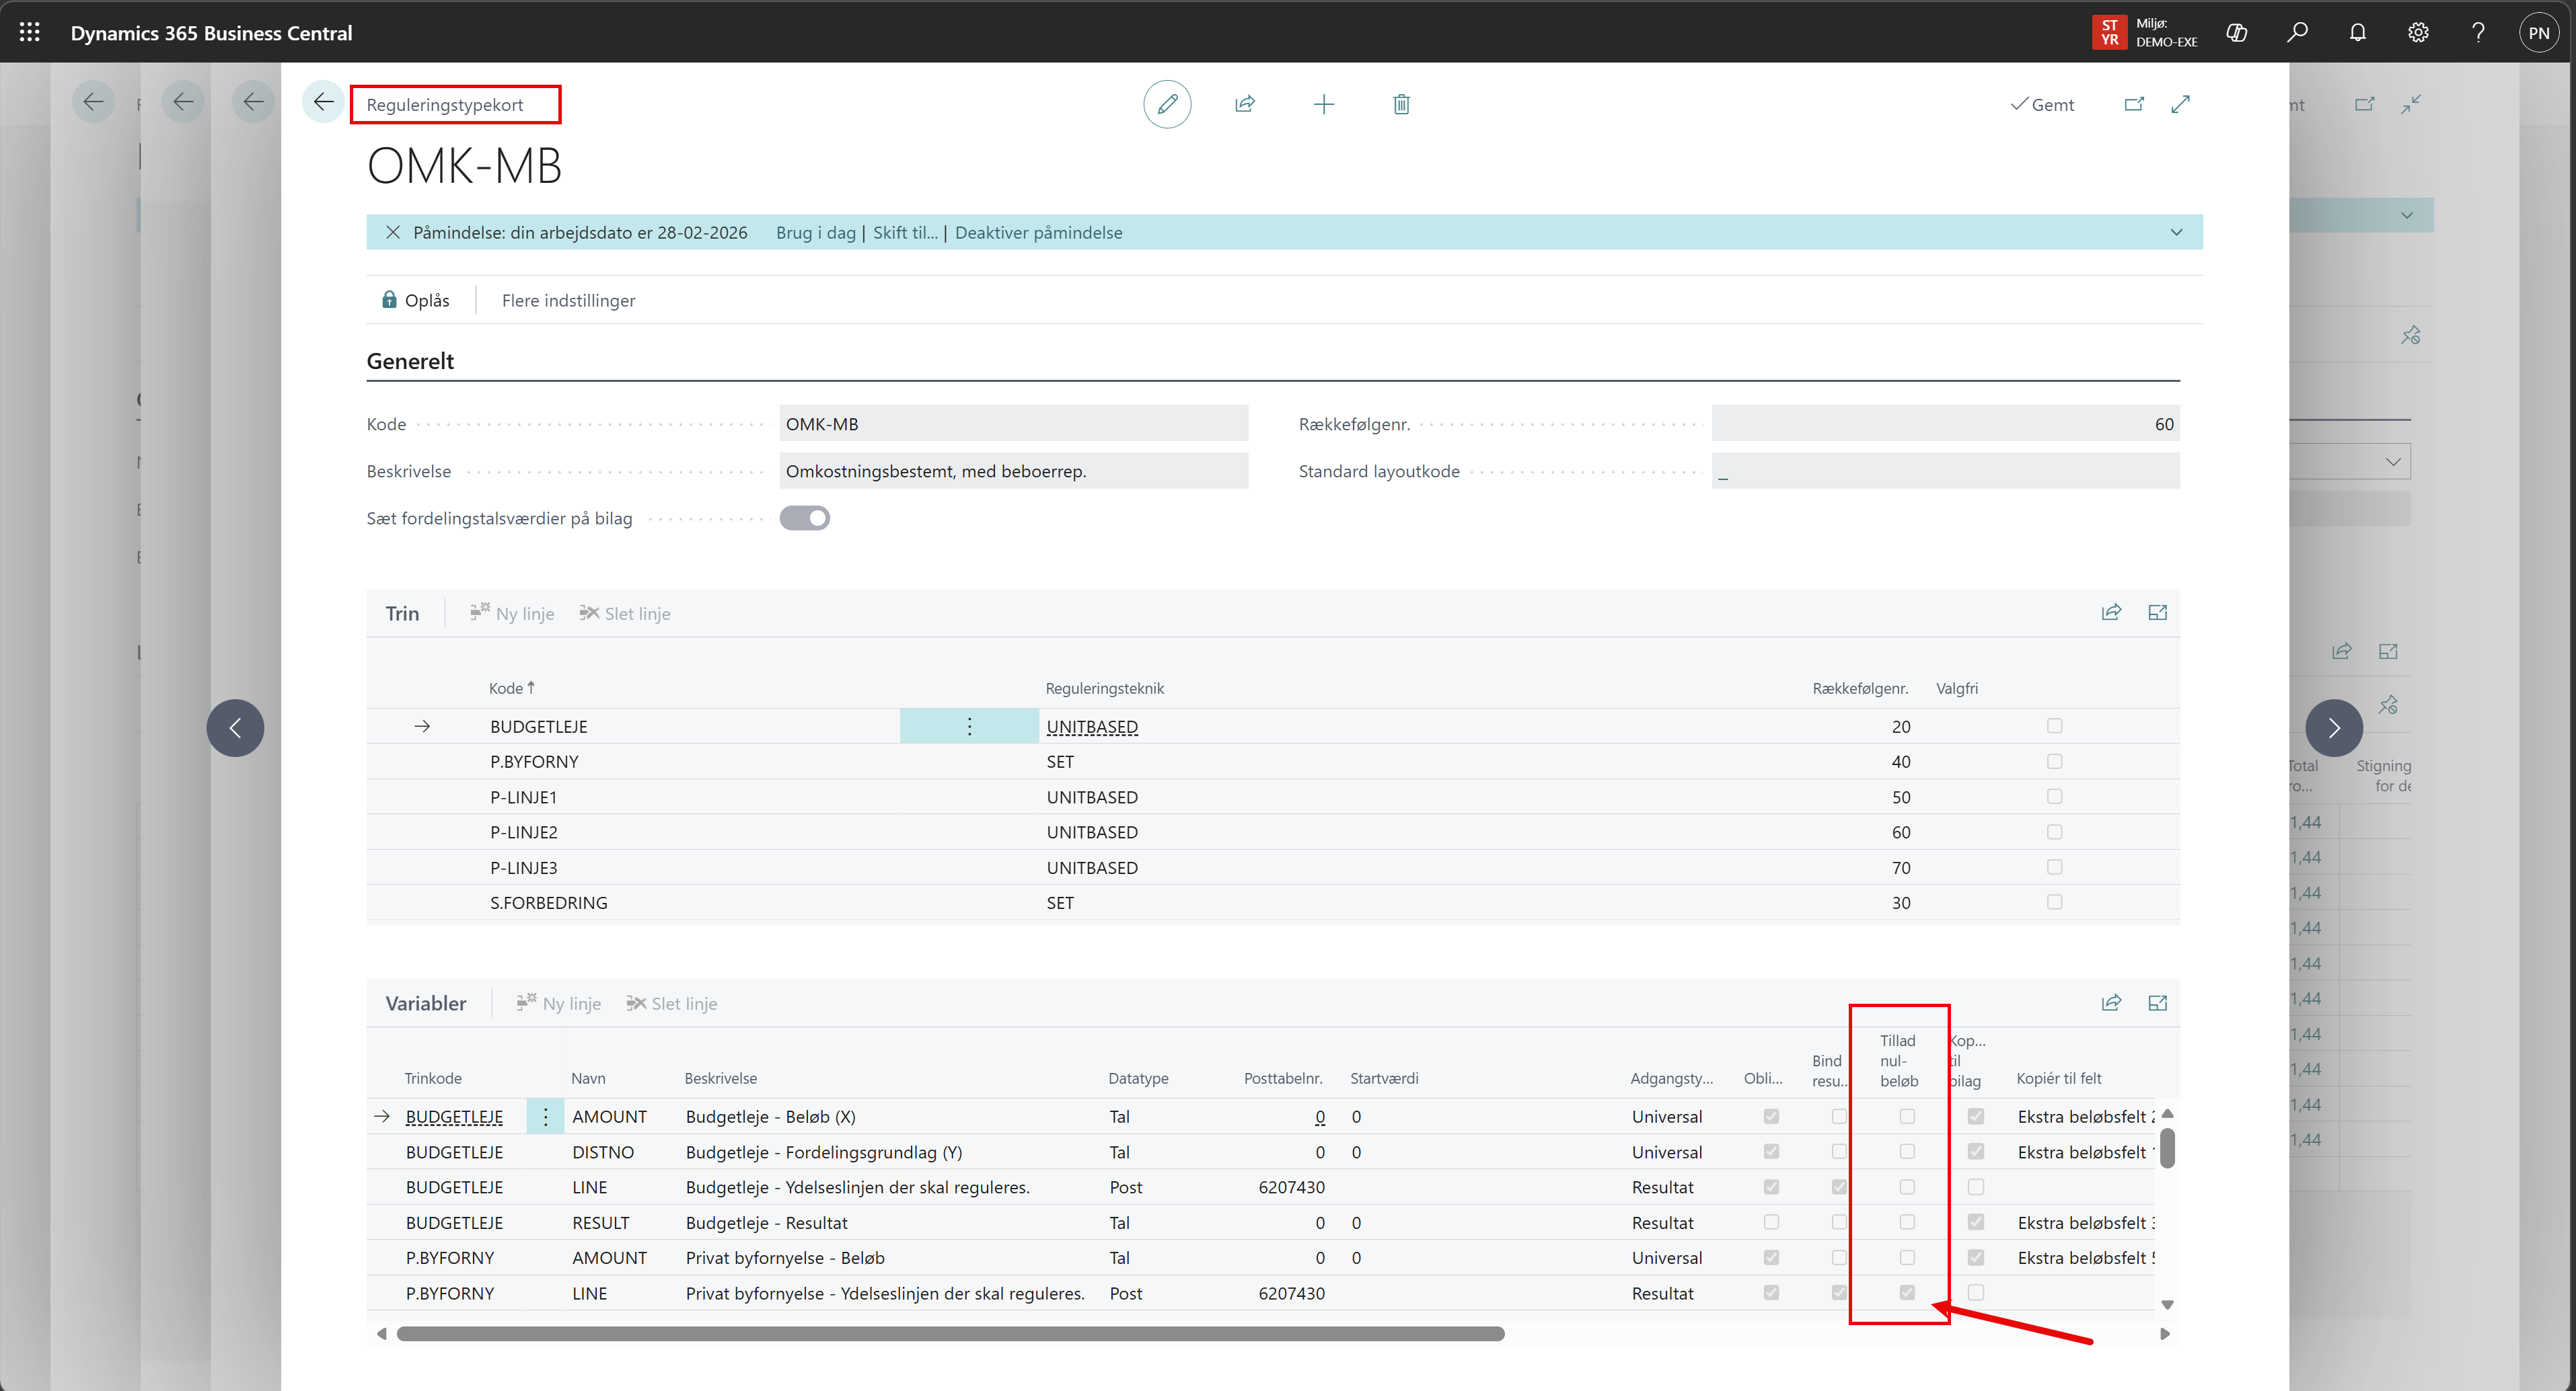
Task: Toggle Sæt fordelingstalsværdier på bilag switch
Action: click(x=804, y=518)
